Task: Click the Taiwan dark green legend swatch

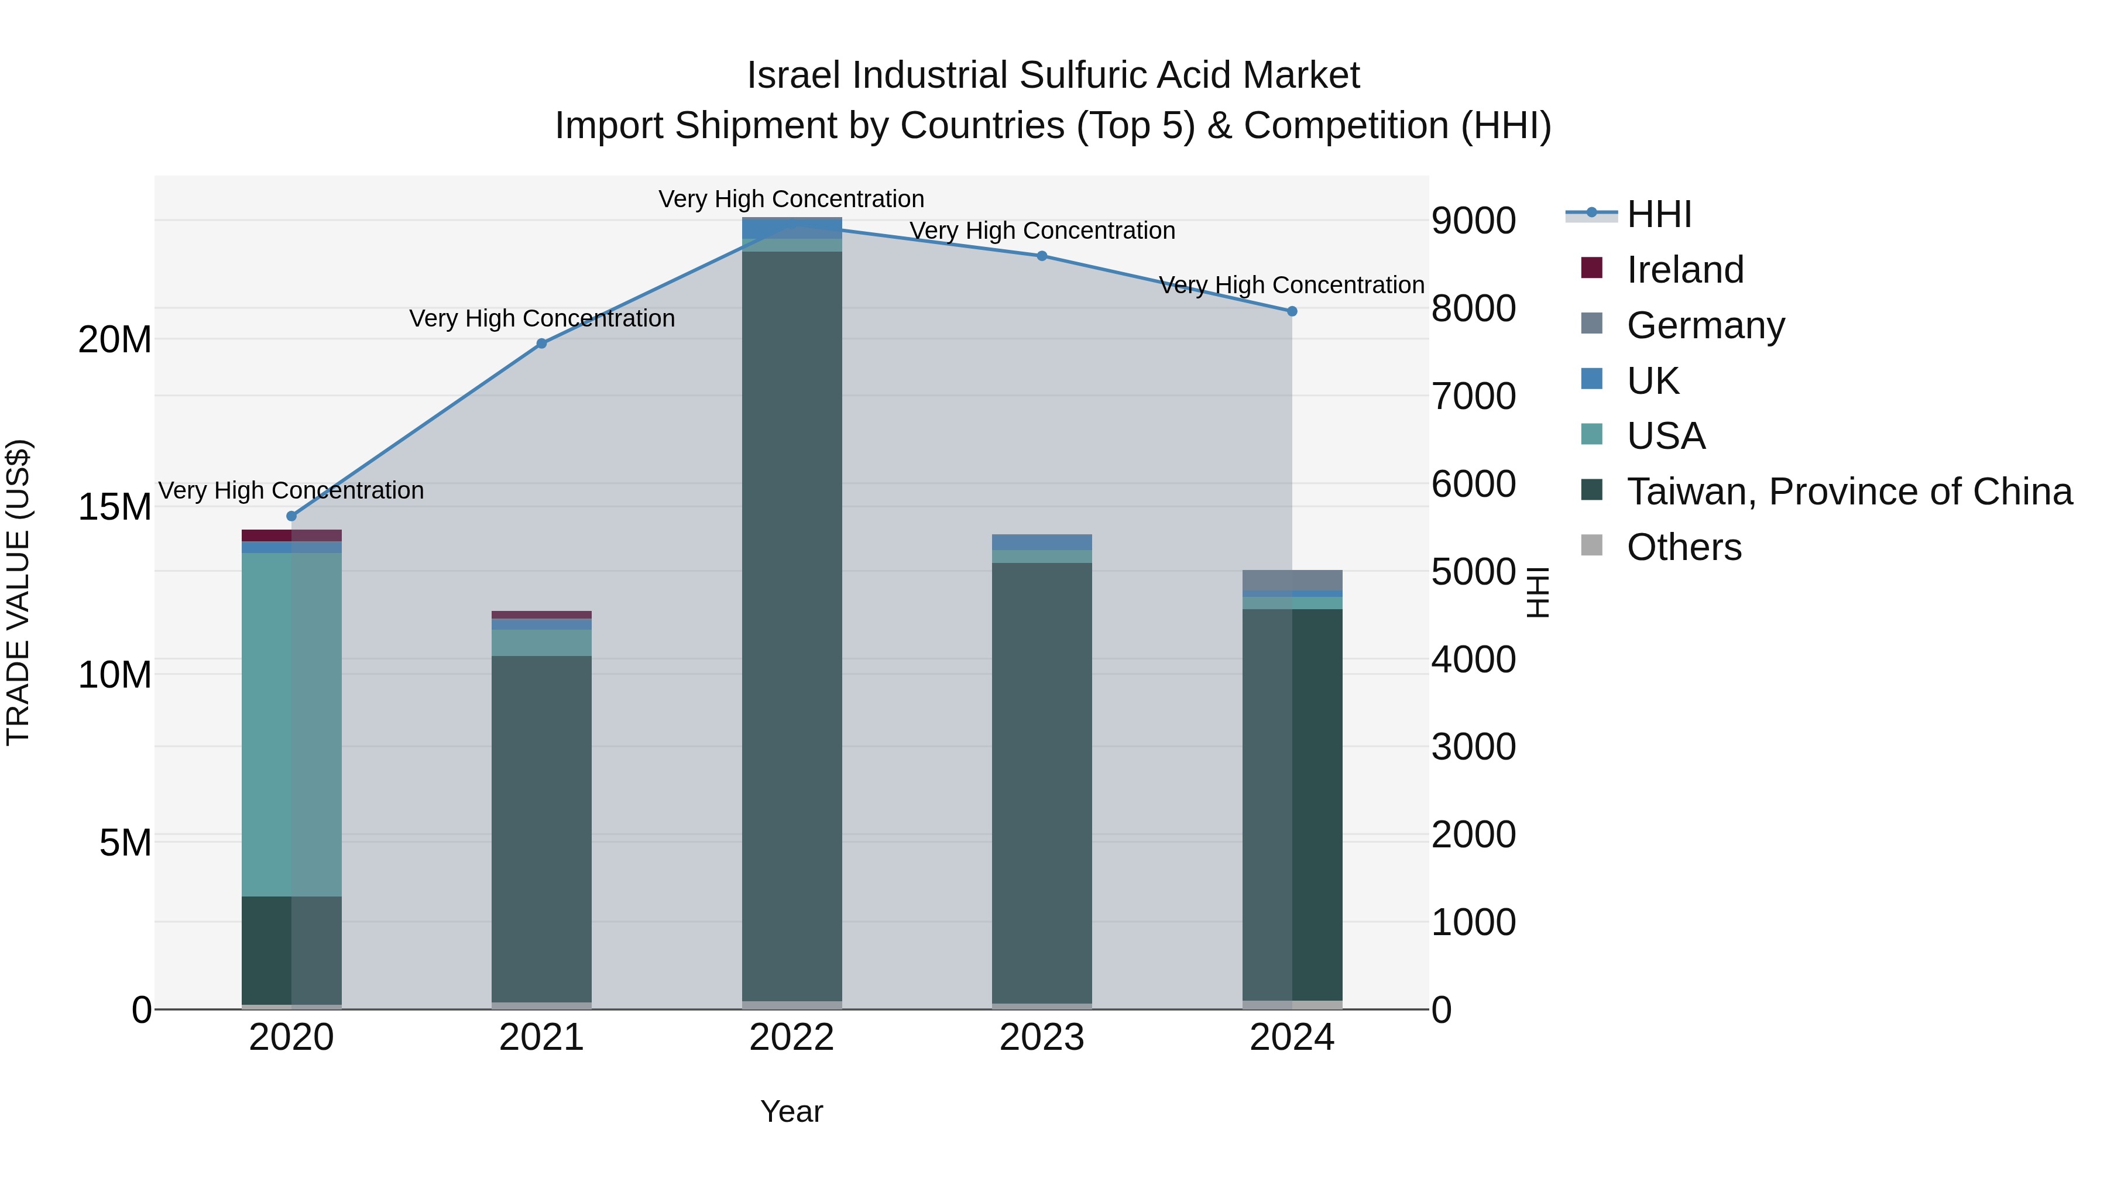Action: point(1592,490)
